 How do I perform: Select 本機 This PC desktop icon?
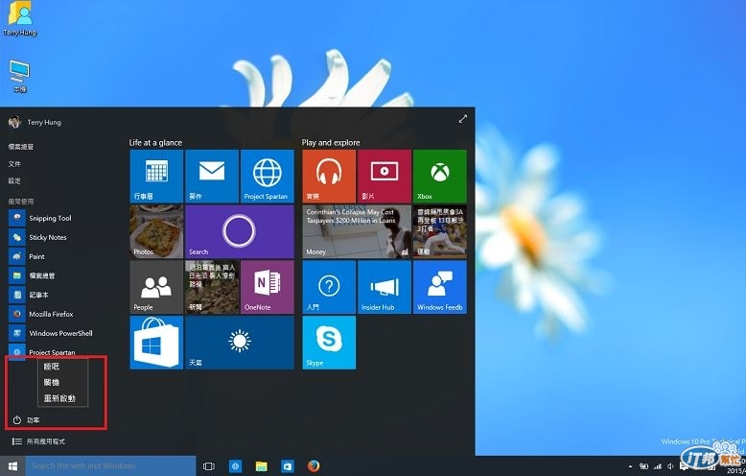19,76
